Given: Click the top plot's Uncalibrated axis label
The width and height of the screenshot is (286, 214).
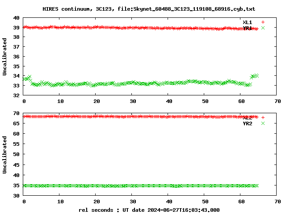Looking at the screenshot, I should 5,57.
